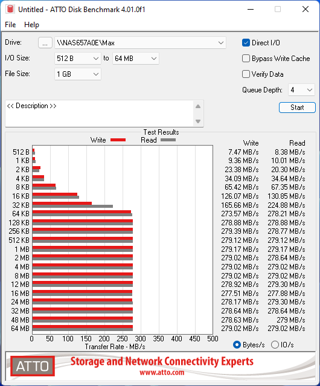This screenshot has width=320, height=386.
Task: Open the www.atto.com link
Action: pos(162,373)
